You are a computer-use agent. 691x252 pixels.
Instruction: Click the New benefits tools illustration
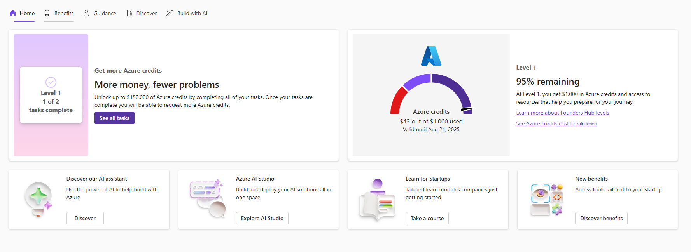click(x=547, y=200)
